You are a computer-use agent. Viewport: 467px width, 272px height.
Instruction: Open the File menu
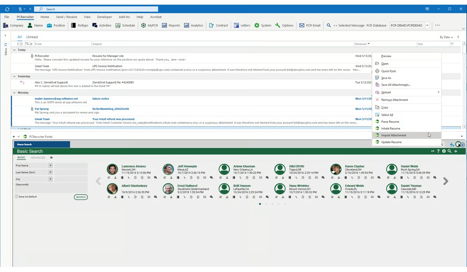[x=7, y=17]
